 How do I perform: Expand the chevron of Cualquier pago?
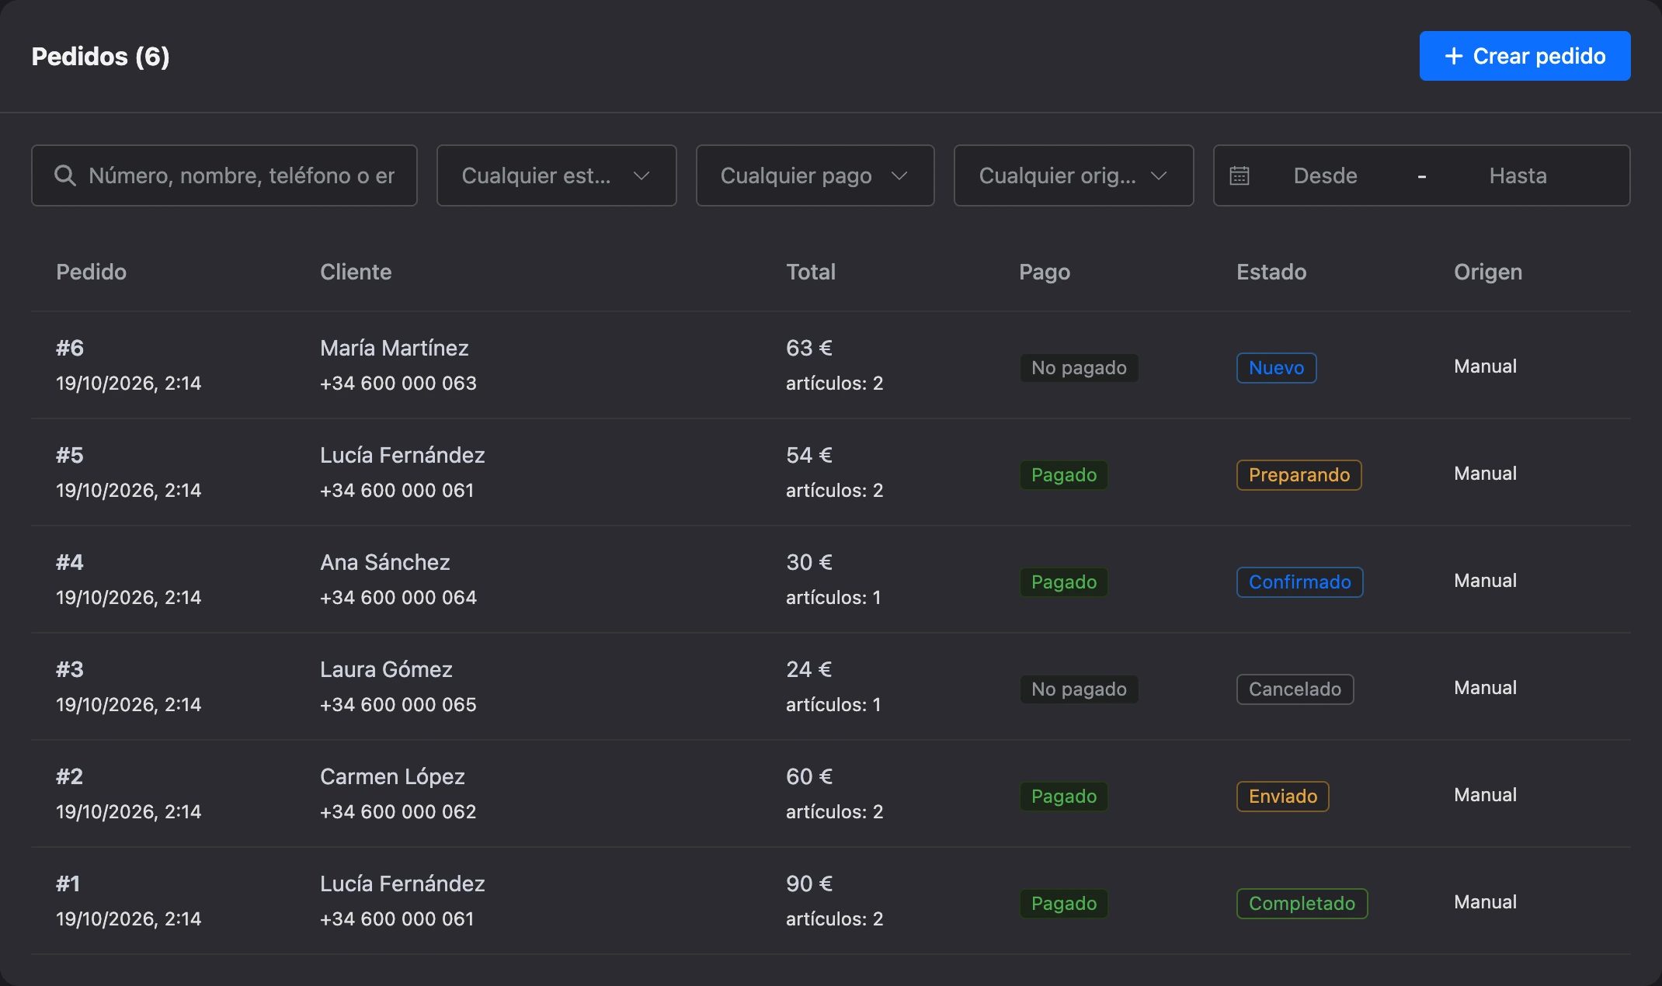(899, 175)
